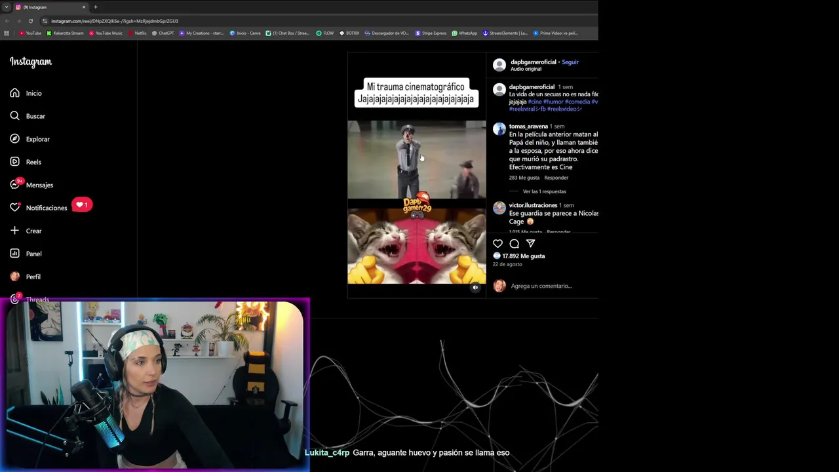Click the #comedia hashtag in the caption
The image size is (839, 472).
[577, 102]
